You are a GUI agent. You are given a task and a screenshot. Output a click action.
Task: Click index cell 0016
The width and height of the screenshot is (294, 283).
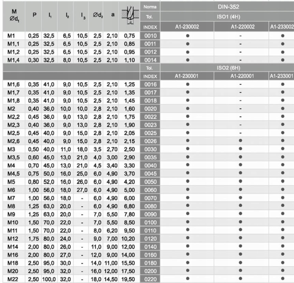(x=150, y=84)
